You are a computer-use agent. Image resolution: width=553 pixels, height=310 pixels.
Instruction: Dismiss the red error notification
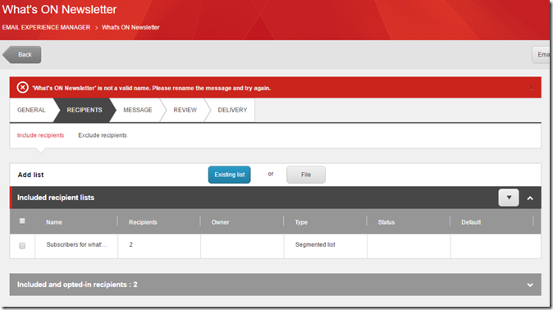click(x=531, y=89)
